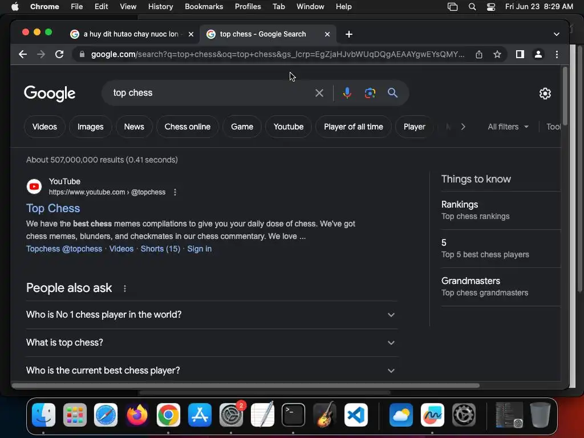Launch Firefox from the dock
Screen dimensions: 584x438
(x=137, y=415)
